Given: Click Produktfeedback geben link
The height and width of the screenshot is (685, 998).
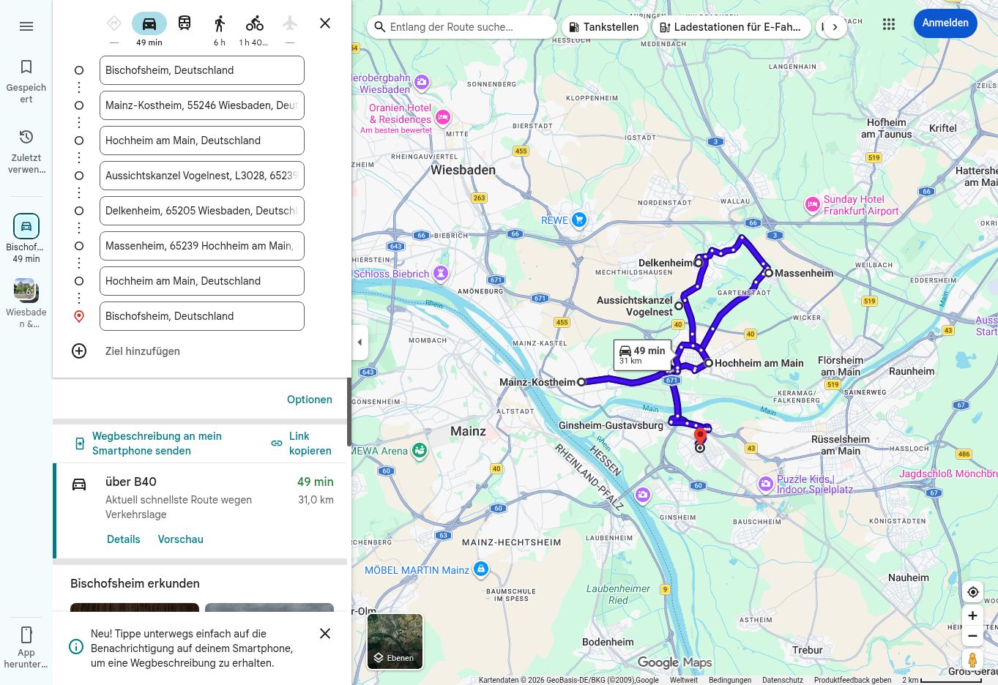Looking at the screenshot, I should coord(853,680).
